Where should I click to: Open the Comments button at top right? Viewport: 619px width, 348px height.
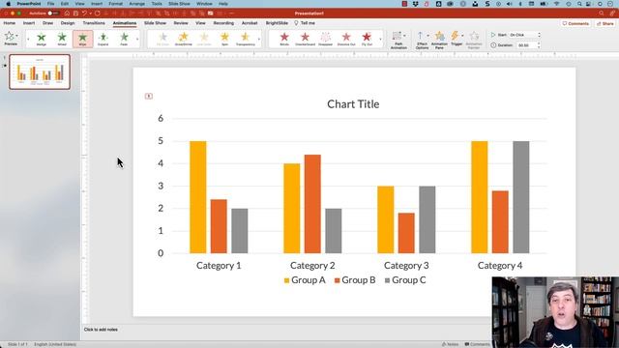pyautogui.click(x=575, y=23)
